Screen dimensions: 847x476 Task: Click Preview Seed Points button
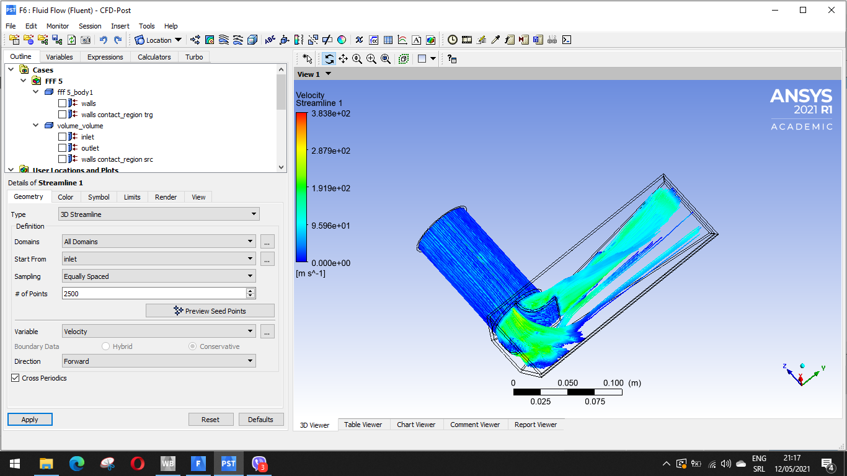(x=210, y=311)
